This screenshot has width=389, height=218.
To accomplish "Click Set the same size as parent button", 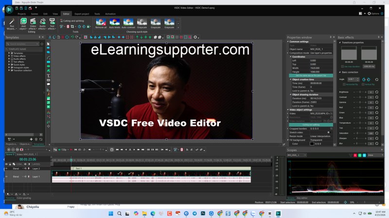I will tap(311, 76).
